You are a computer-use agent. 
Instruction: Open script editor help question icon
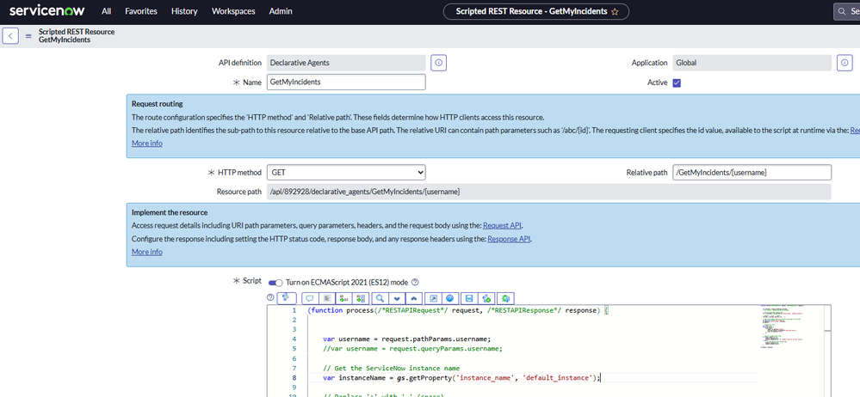pos(270,297)
